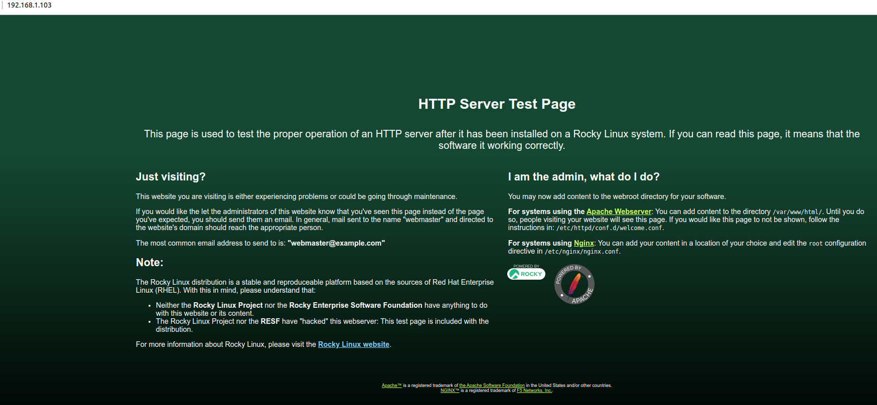Click the bold RESF text in bullet list
Viewport: 877px width, 405px height.
pyautogui.click(x=270, y=321)
